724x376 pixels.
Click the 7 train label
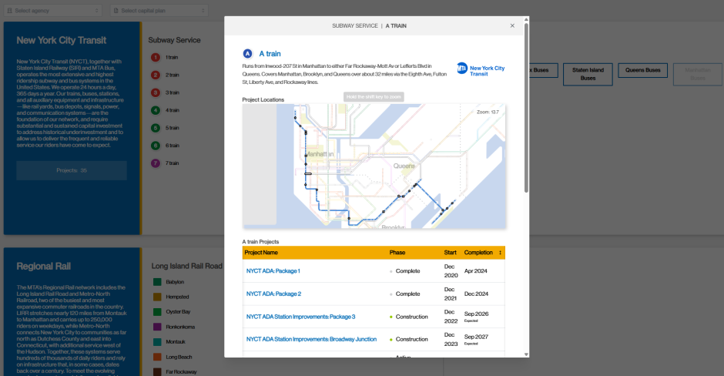(x=173, y=163)
